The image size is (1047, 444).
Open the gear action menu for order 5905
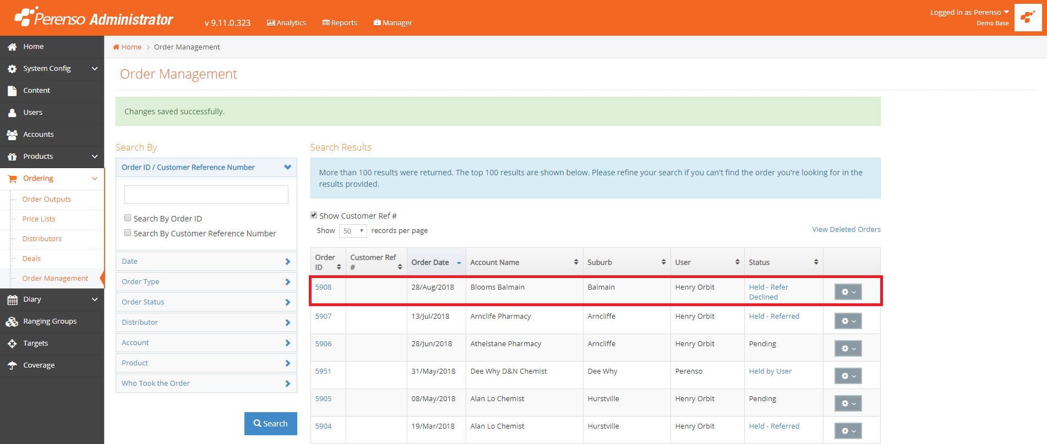[848, 403]
